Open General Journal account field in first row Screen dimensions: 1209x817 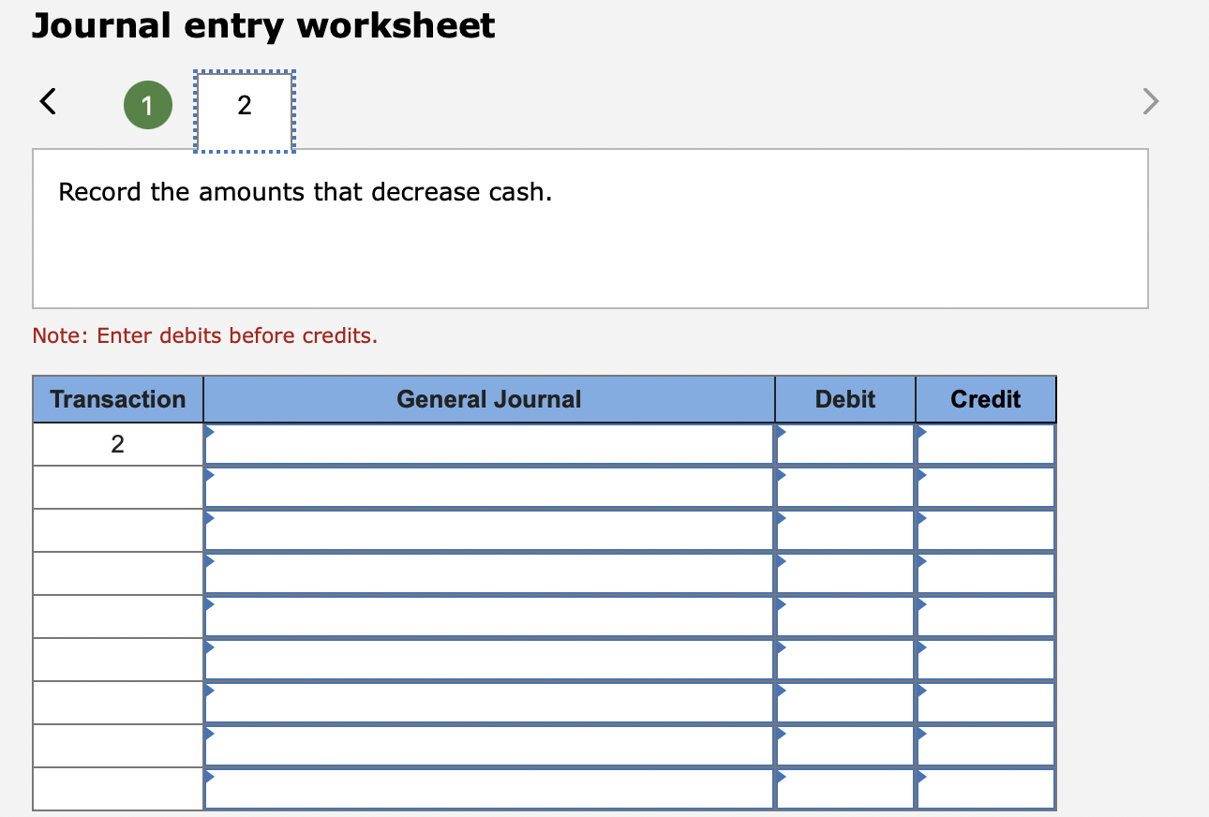(x=489, y=444)
